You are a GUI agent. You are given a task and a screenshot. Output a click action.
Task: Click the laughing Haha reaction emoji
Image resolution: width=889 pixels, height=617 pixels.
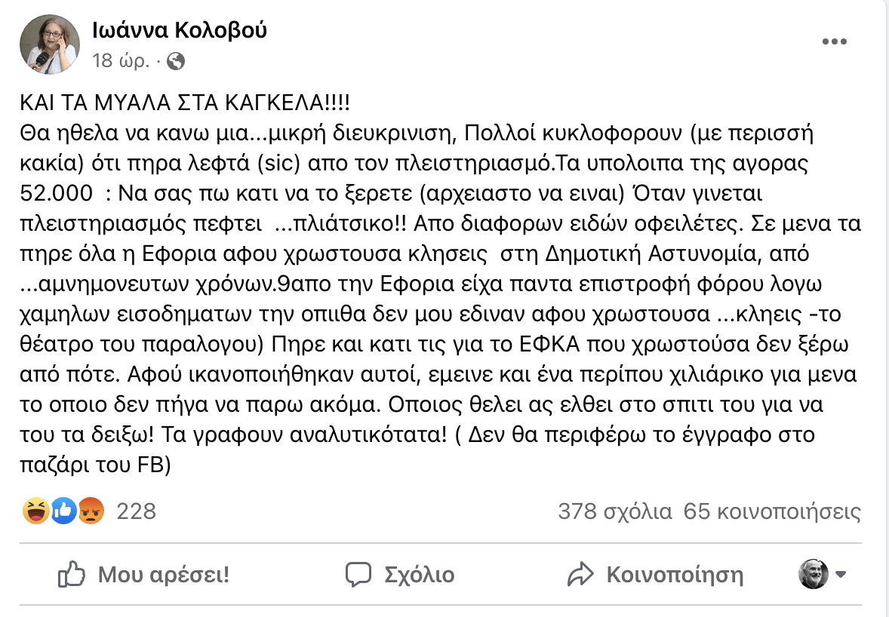tap(35, 511)
